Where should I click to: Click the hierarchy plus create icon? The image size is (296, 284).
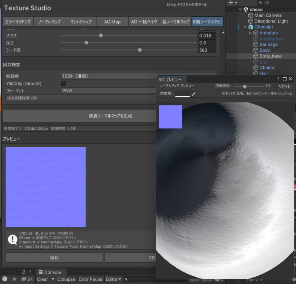tap(231, 3)
